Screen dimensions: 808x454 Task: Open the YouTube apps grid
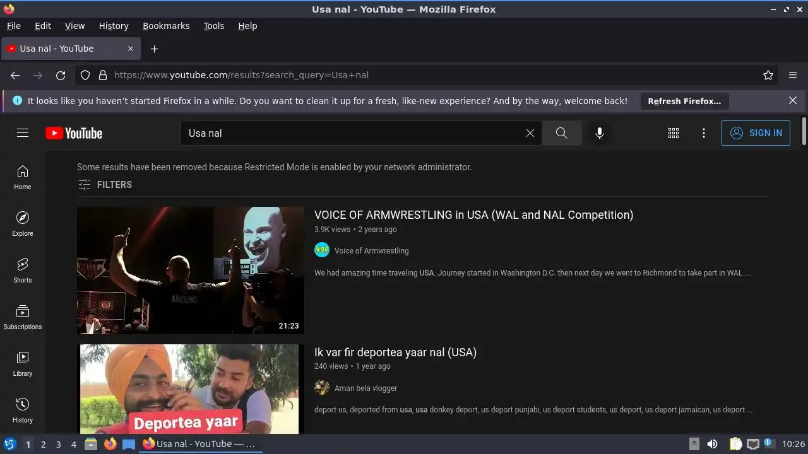tap(674, 133)
